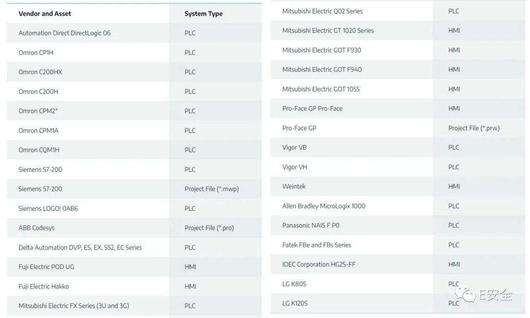Click HMI value in Mitsubishi GT 1020 row
The height and width of the screenshot is (318, 530).
pos(454,30)
